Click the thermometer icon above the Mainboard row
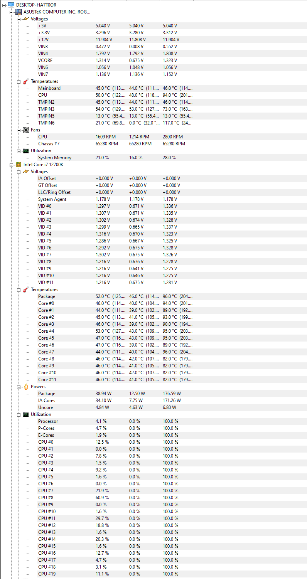 [x=26, y=81]
